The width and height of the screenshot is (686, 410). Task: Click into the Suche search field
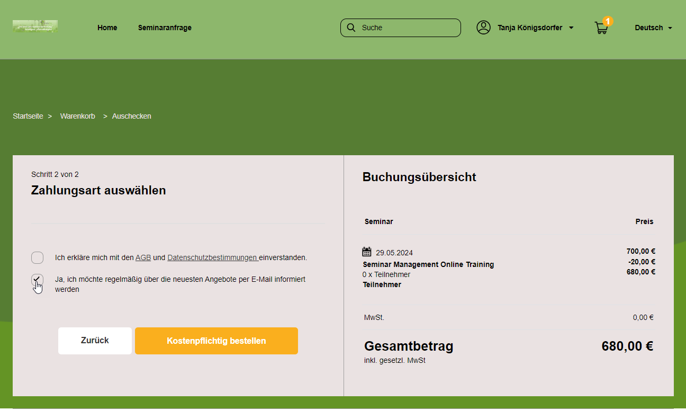408,28
